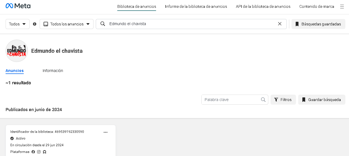
Task: Click En circulación desde el 29 jun 2024
Action: (37, 145)
